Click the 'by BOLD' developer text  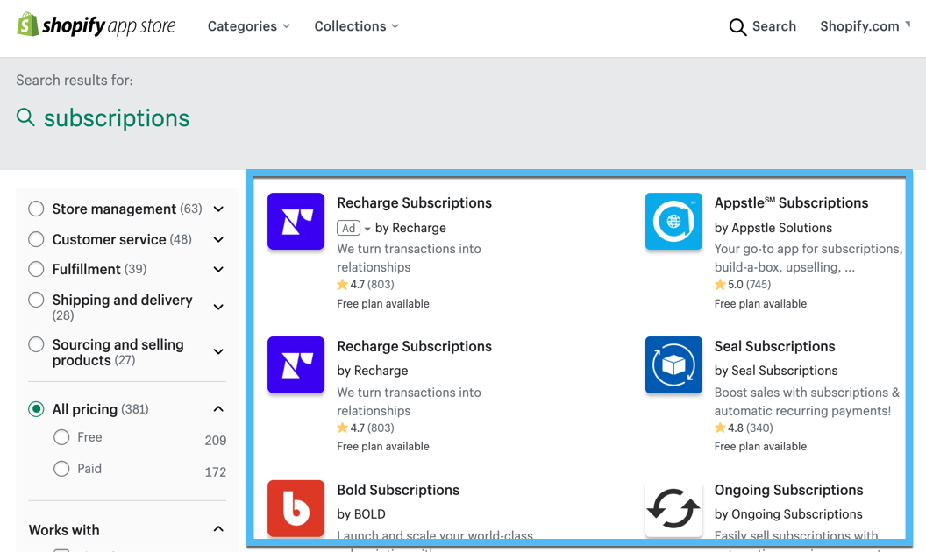coord(360,514)
